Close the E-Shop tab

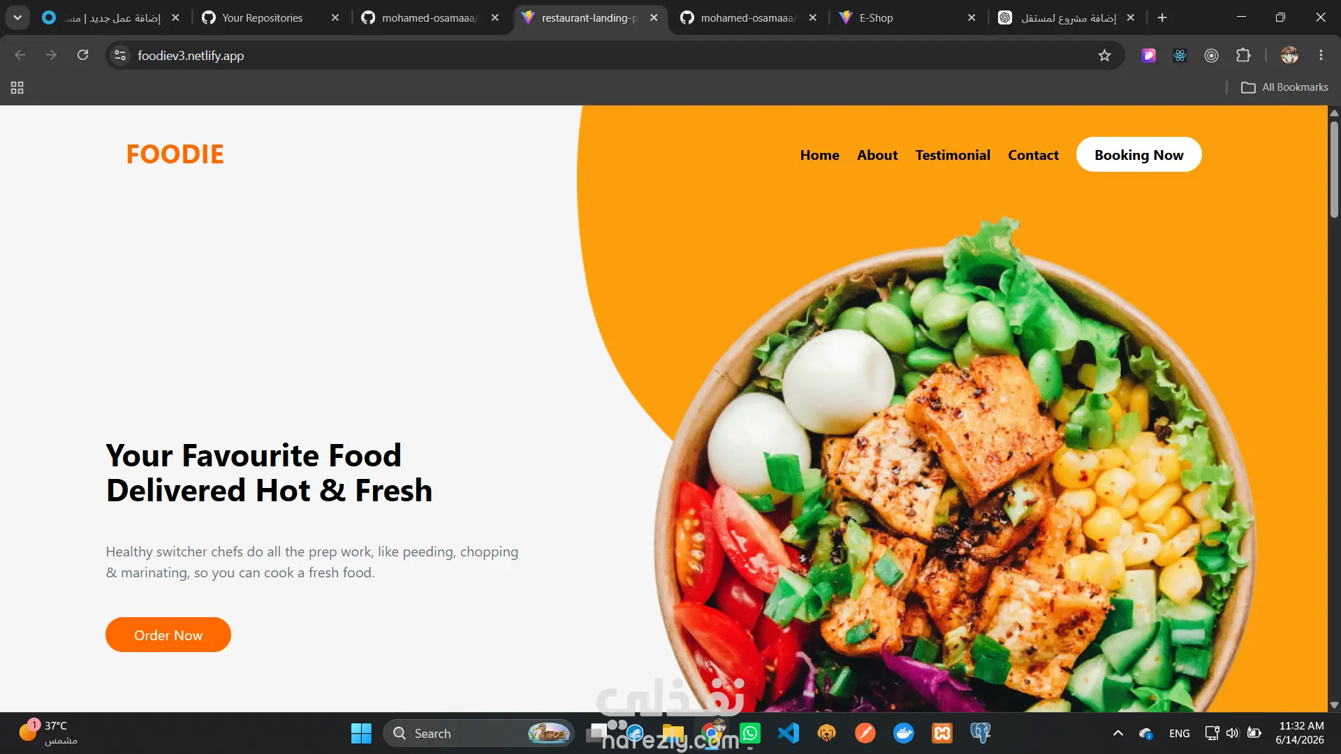click(x=972, y=17)
